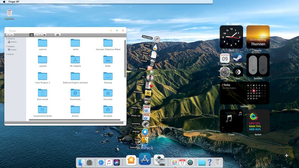Viewport: 299px width, 168px height.
Task: Select the DeNoise Projects standard folder
Action: 75,78
